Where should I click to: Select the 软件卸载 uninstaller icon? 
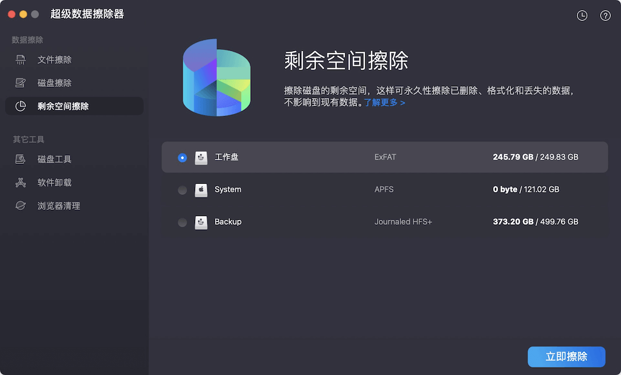[20, 182]
